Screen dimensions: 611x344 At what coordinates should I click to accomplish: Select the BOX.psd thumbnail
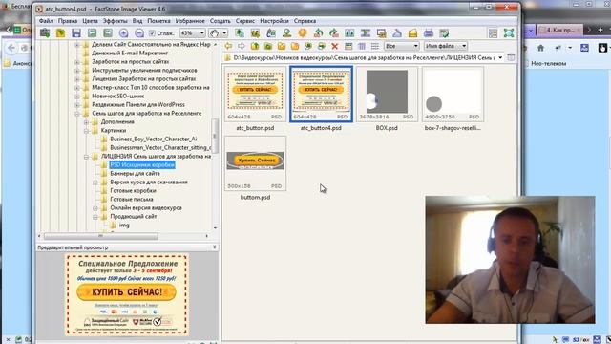tap(387, 95)
